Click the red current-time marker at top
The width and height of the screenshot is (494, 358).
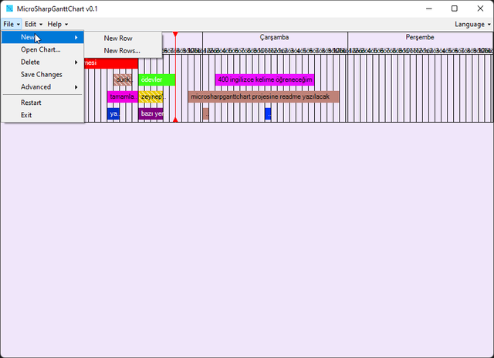[x=175, y=35]
